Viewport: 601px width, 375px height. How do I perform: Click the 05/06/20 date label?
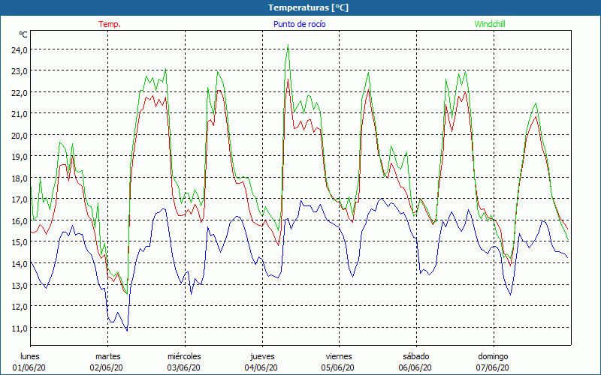coord(338,367)
